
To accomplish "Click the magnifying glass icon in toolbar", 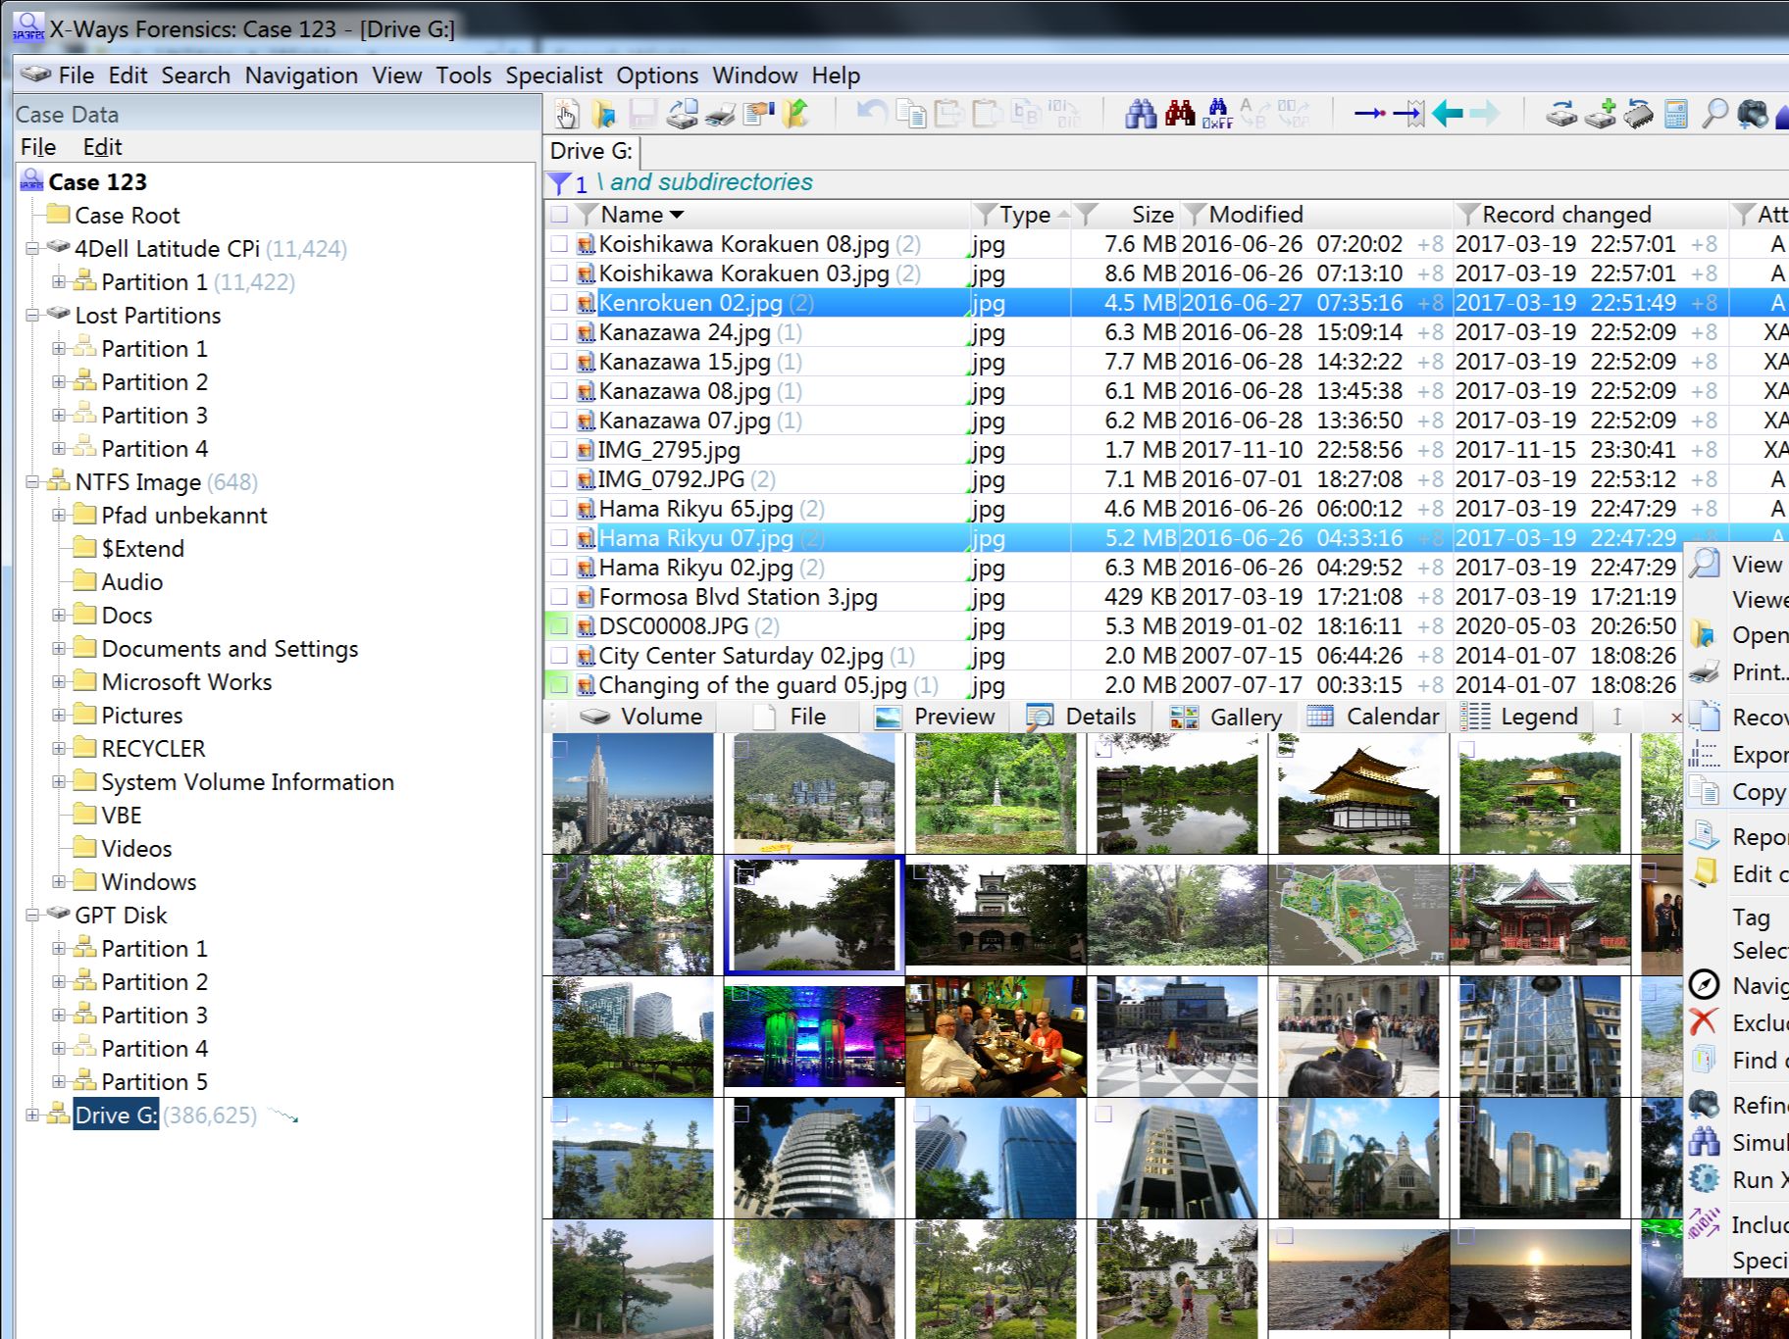I will (1714, 114).
